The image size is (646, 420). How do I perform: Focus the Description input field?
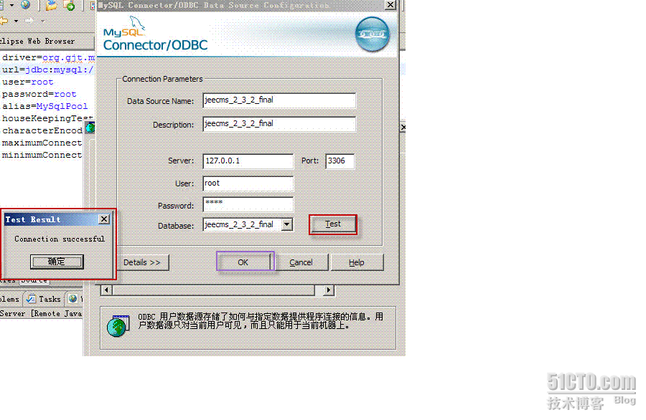coord(279,124)
